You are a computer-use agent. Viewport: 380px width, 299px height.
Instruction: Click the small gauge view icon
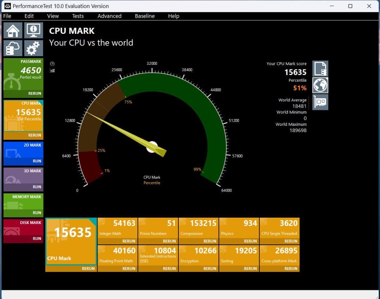(x=52, y=64)
